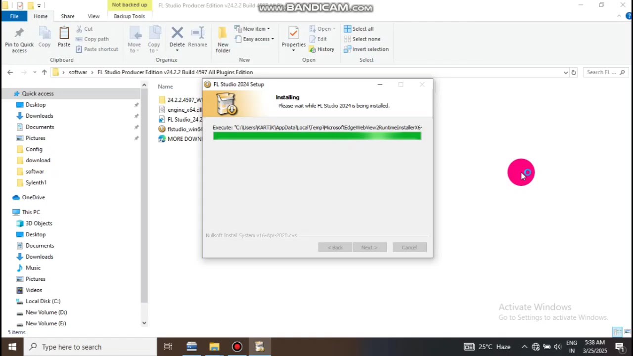Image resolution: width=633 pixels, height=356 pixels.
Task: Click the Paste clipboard icon
Action: coord(64,34)
